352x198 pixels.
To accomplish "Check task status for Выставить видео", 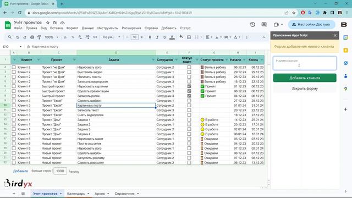I will [x=189, y=72].
